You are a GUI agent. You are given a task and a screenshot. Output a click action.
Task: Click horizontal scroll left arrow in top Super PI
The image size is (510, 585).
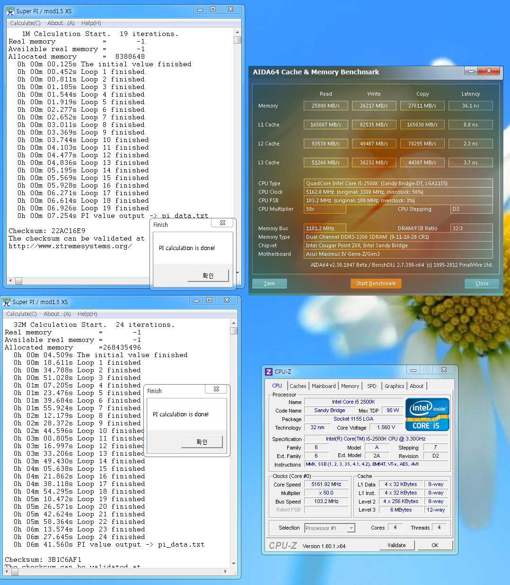pos(10,281)
